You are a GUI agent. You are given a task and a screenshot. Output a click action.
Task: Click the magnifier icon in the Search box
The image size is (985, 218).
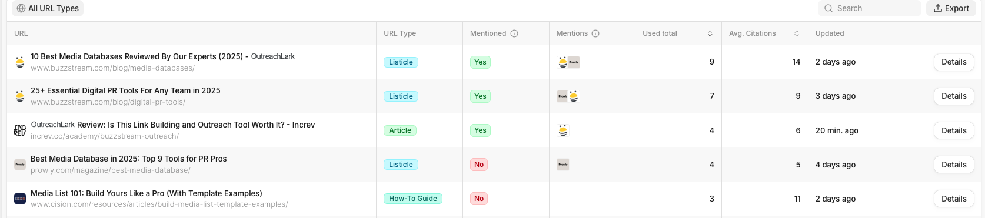pyautogui.click(x=828, y=8)
